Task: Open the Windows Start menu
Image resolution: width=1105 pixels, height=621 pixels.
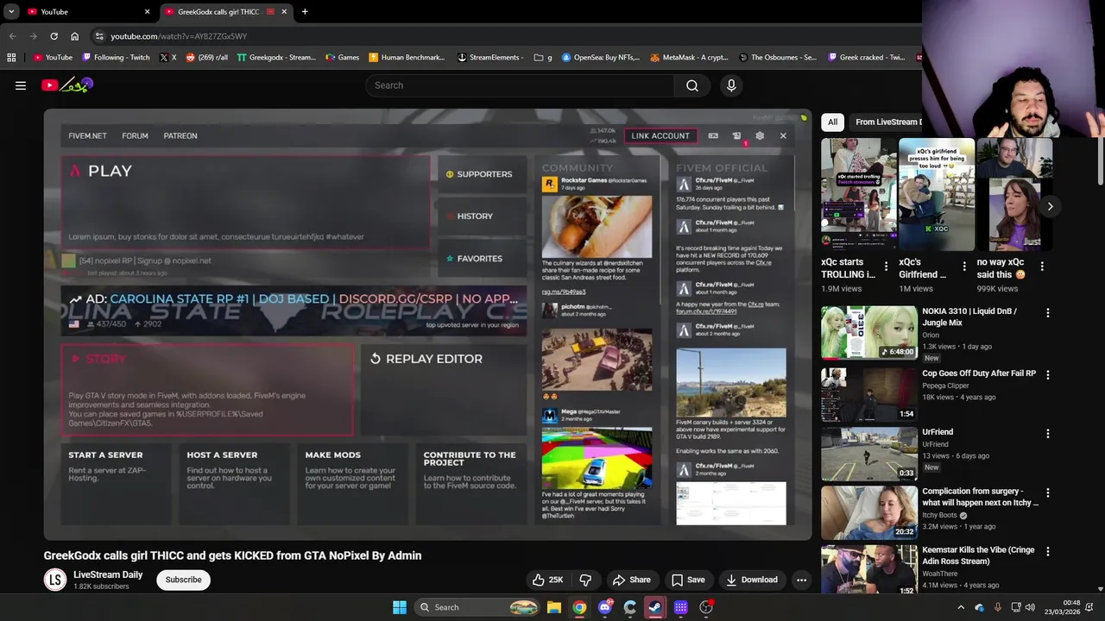Action: point(400,607)
